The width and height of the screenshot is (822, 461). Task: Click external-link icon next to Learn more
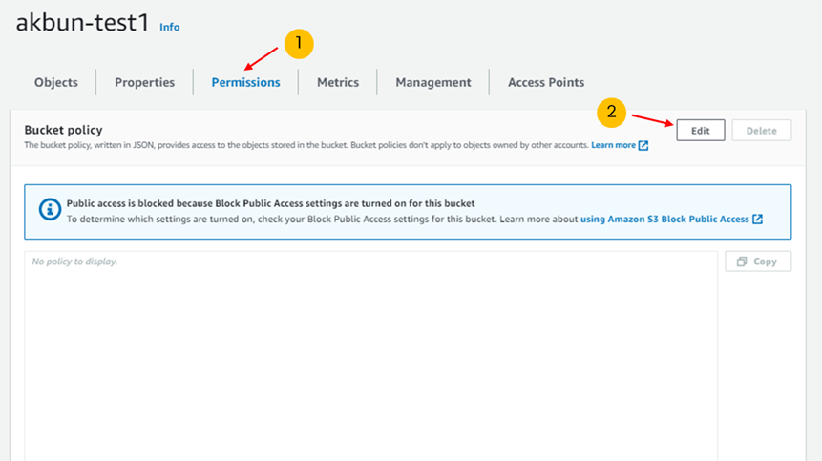[x=643, y=145]
